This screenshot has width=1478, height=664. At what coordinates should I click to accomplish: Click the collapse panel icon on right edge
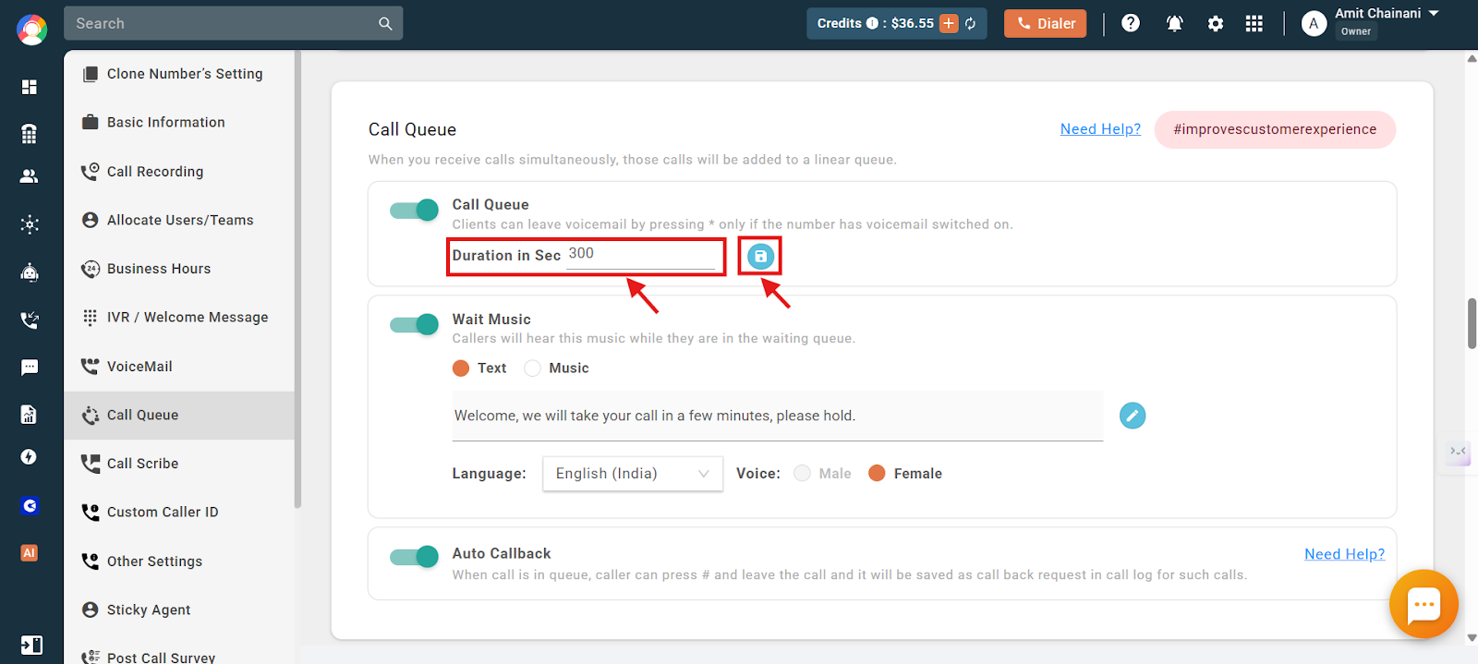(1459, 452)
